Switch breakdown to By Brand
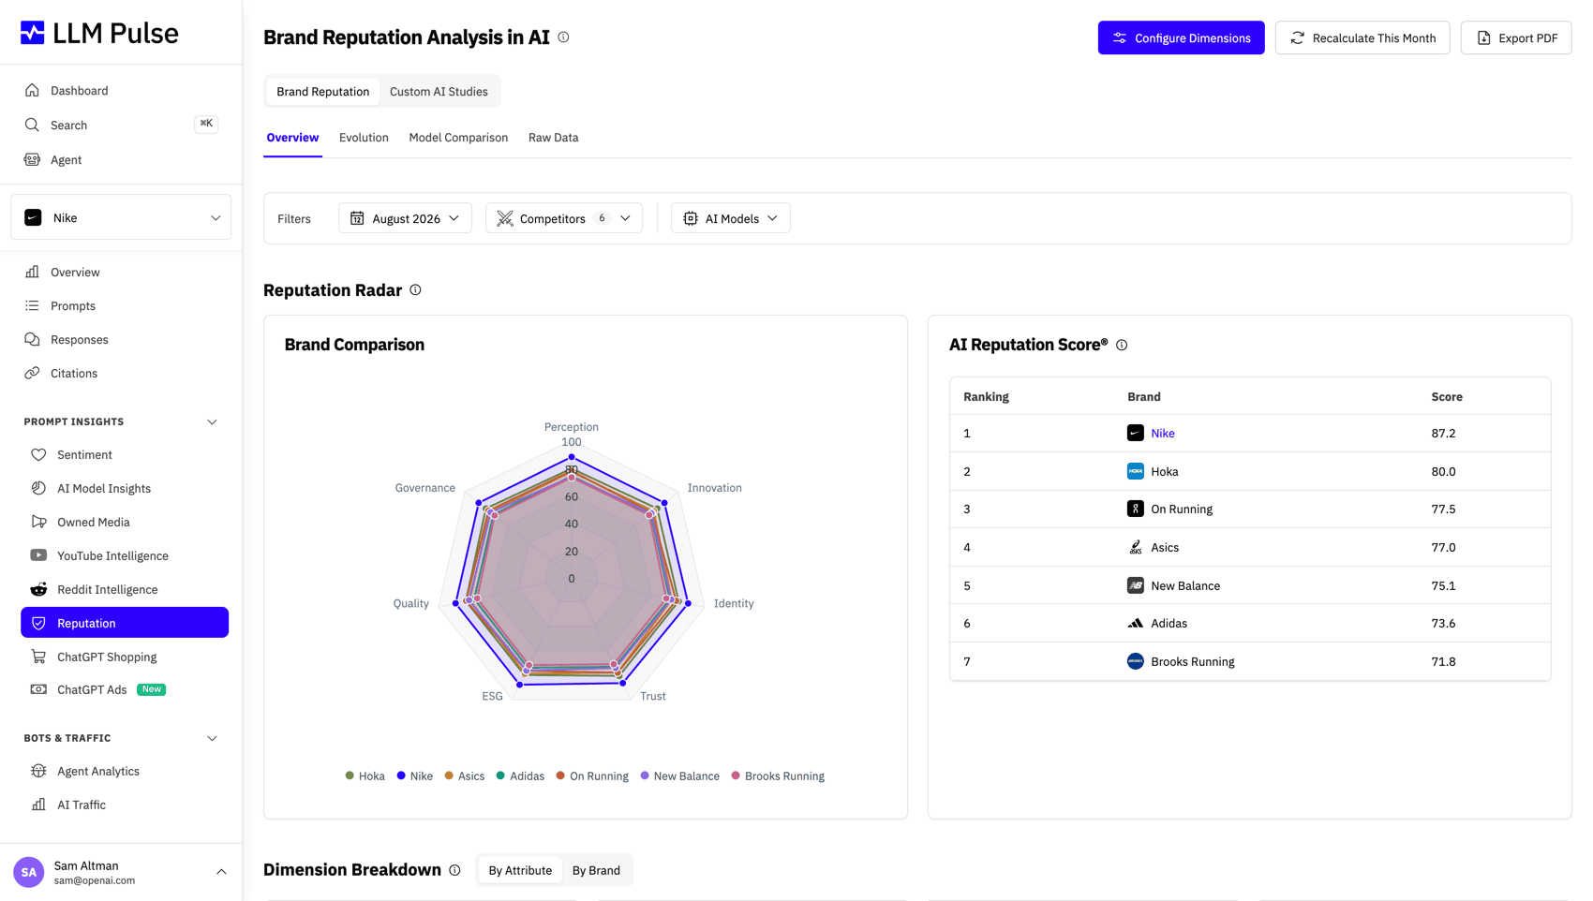 click(596, 871)
